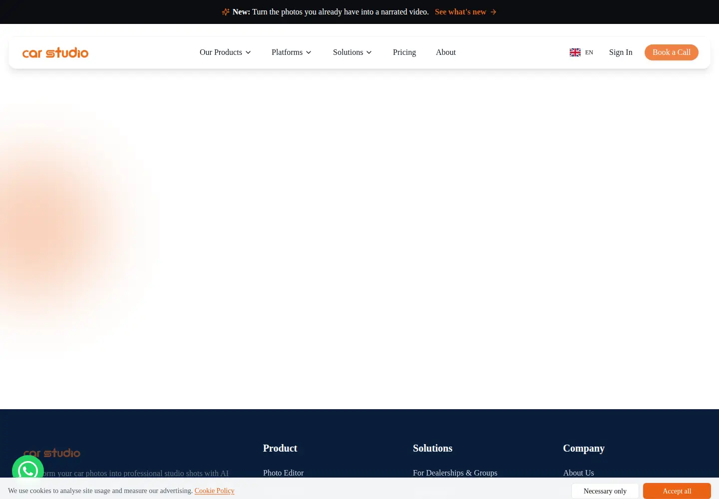Choose Necessary only cookies
Viewport: 719px width, 499px height.
click(605, 491)
